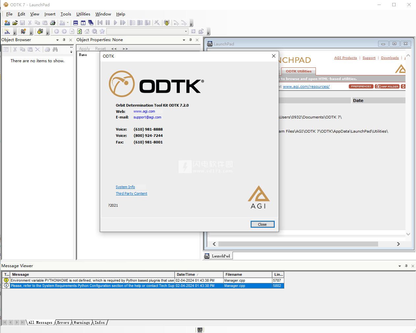The image size is (416, 333).
Task: Open the Third Party Content link
Action: [131, 193]
